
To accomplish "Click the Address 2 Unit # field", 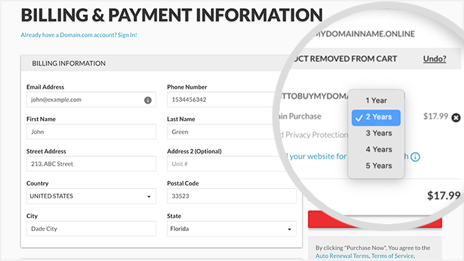I will pyautogui.click(x=227, y=164).
